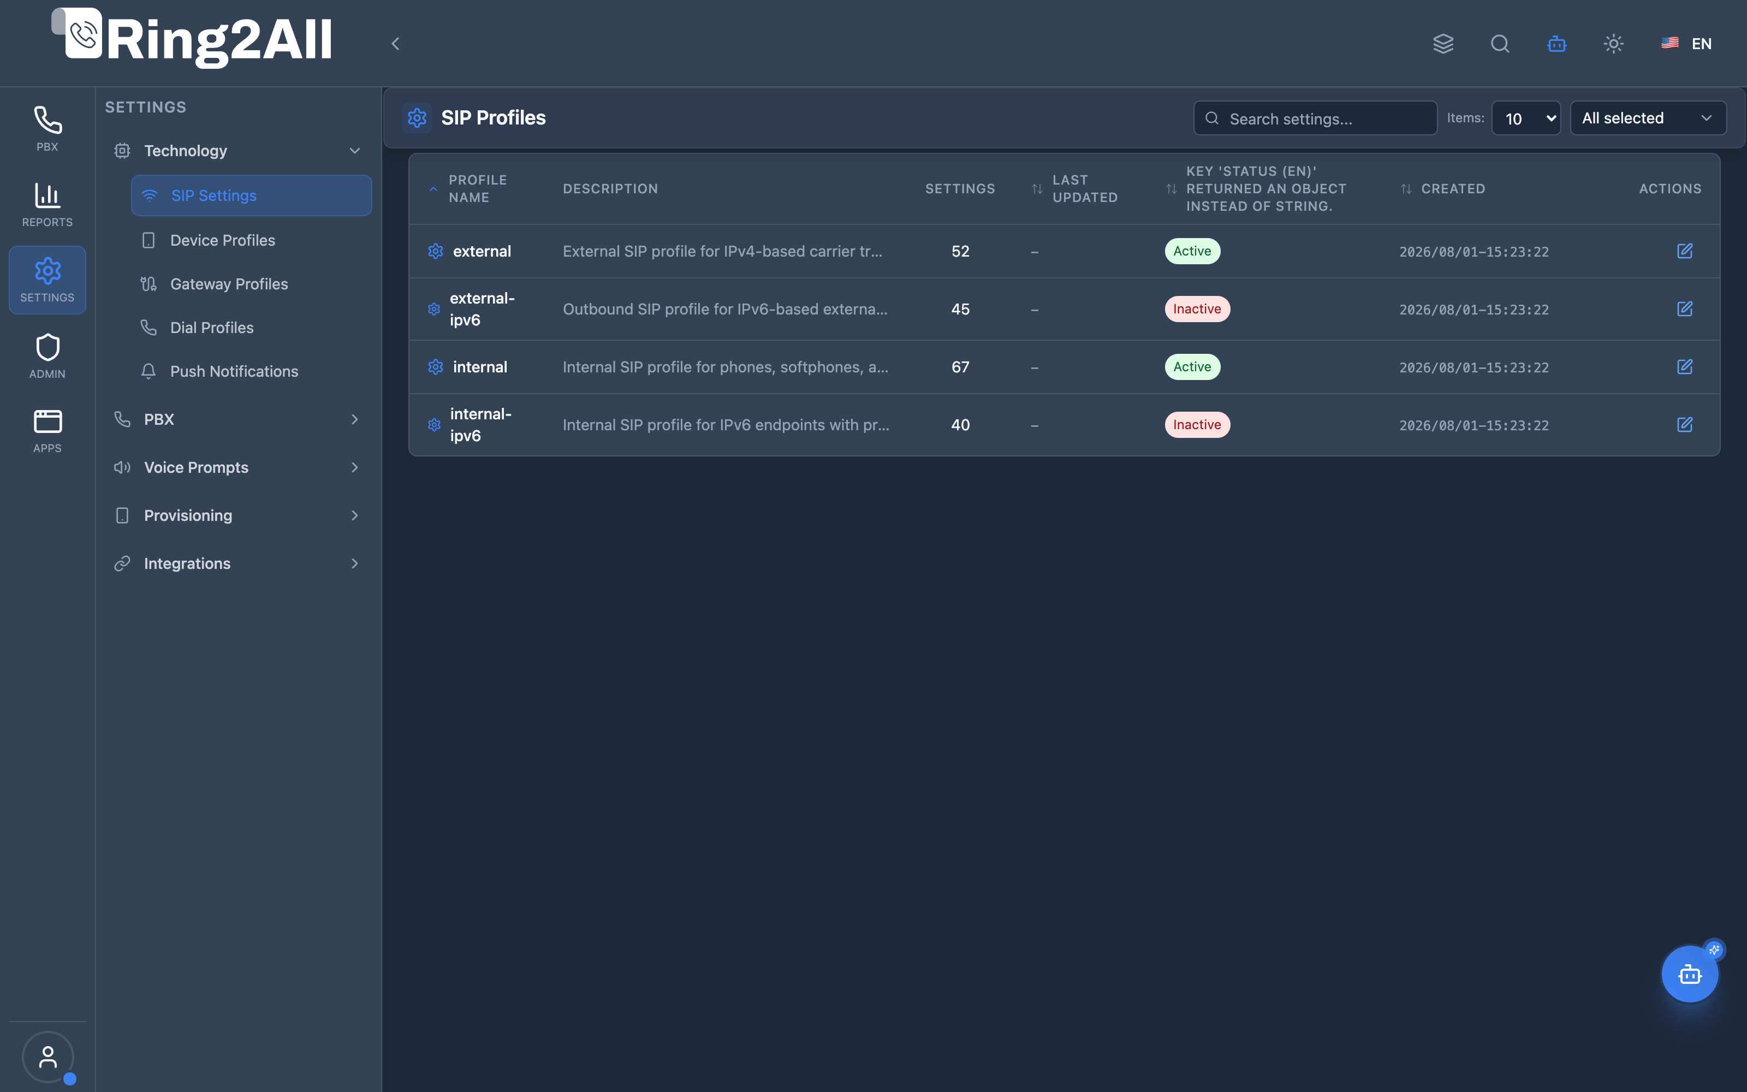The width and height of the screenshot is (1747, 1092).
Task: Open the All selected columns dropdown
Action: 1648,118
